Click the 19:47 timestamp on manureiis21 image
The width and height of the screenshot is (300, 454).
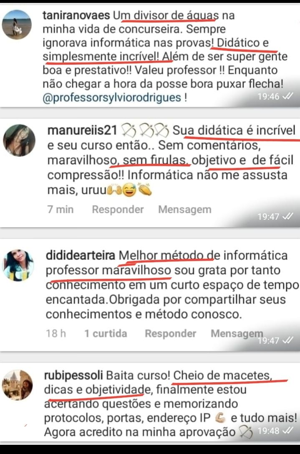pyautogui.click(x=268, y=216)
